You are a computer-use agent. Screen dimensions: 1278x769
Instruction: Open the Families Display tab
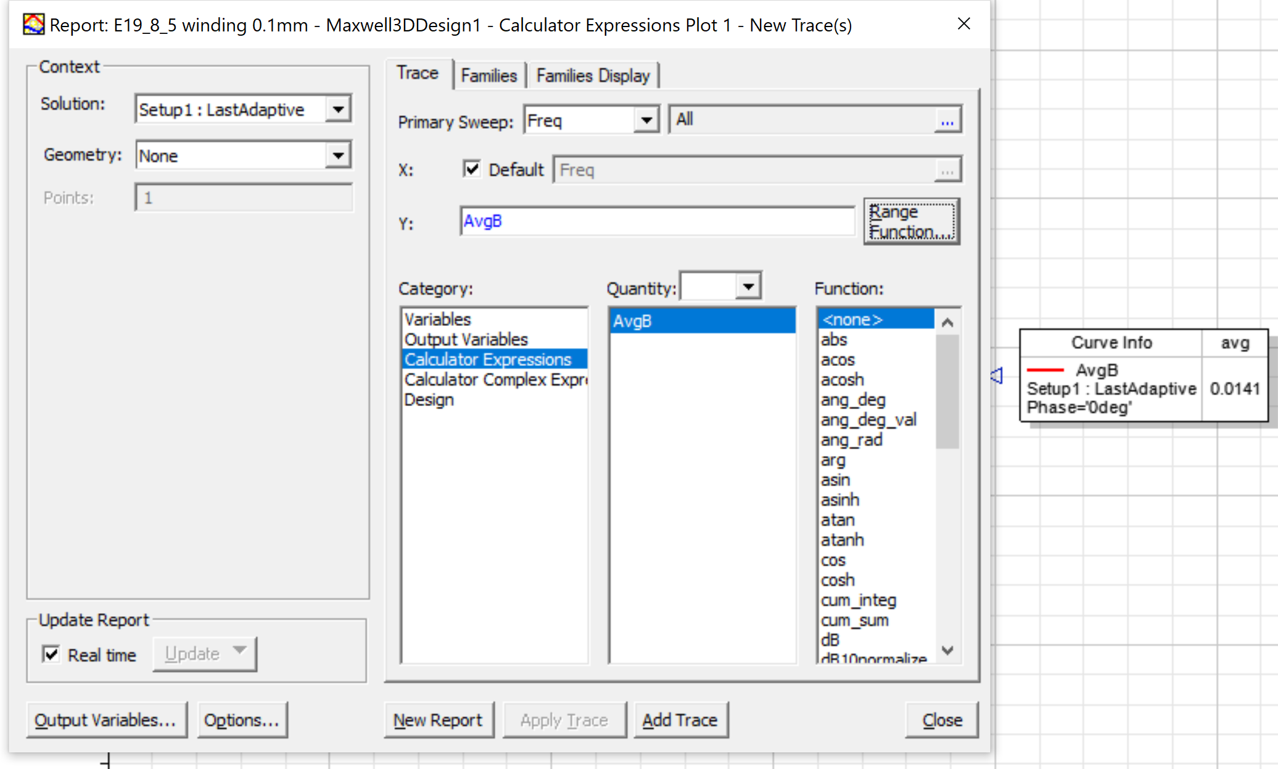point(593,76)
